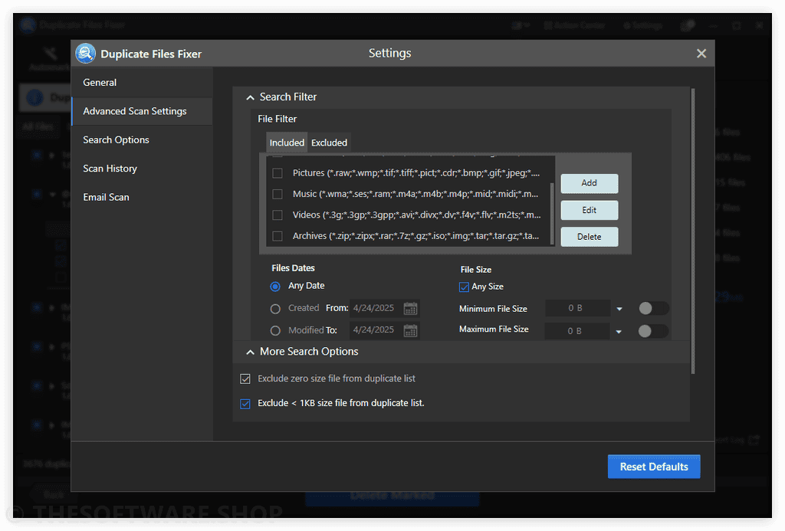
Task: Click the Minimum File Size slider knob
Action: tap(645, 308)
